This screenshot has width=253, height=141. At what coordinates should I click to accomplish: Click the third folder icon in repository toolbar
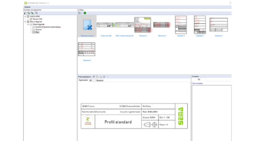tap(32, 13)
